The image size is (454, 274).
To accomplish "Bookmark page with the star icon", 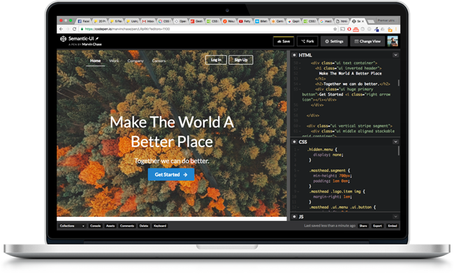I will point(335,29).
